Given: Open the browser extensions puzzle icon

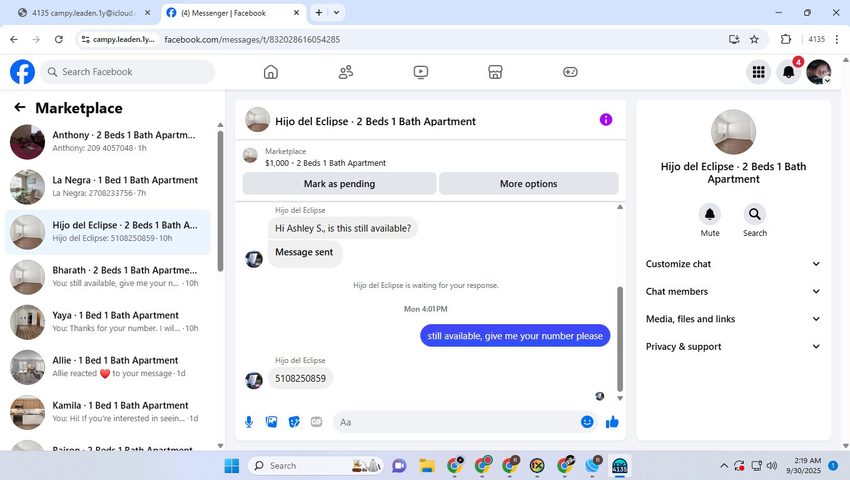Looking at the screenshot, I should (x=786, y=39).
